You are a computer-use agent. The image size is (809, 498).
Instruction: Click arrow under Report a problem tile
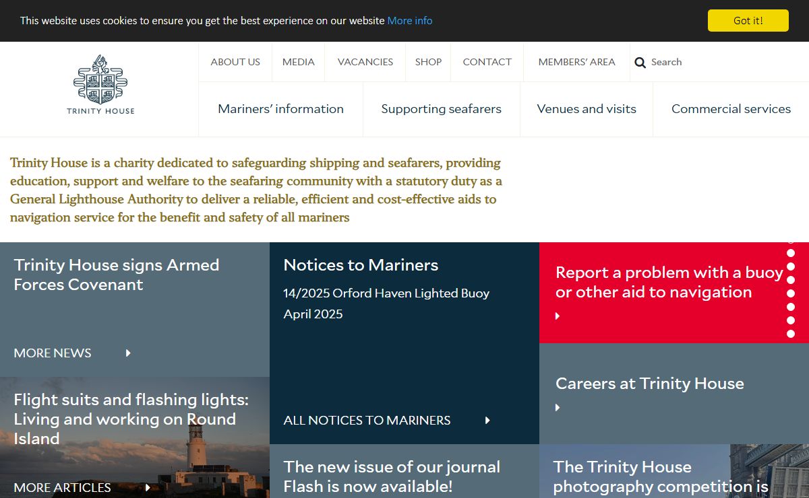point(558,316)
